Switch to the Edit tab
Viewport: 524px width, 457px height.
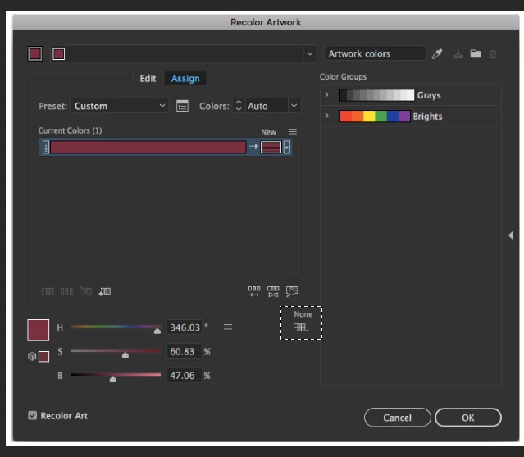(x=148, y=79)
